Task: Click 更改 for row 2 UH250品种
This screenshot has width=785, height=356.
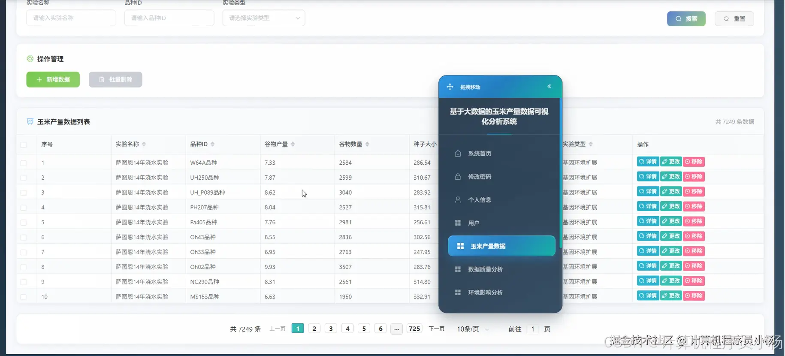Action: point(671,177)
